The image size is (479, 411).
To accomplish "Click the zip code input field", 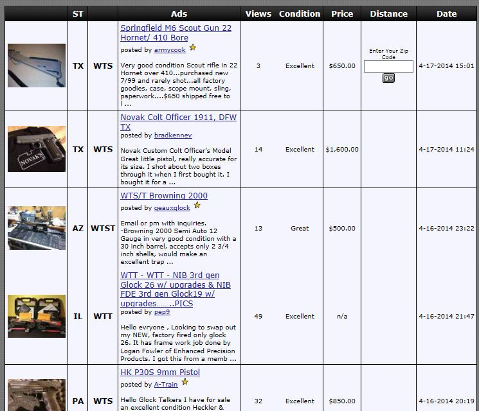I will point(388,67).
